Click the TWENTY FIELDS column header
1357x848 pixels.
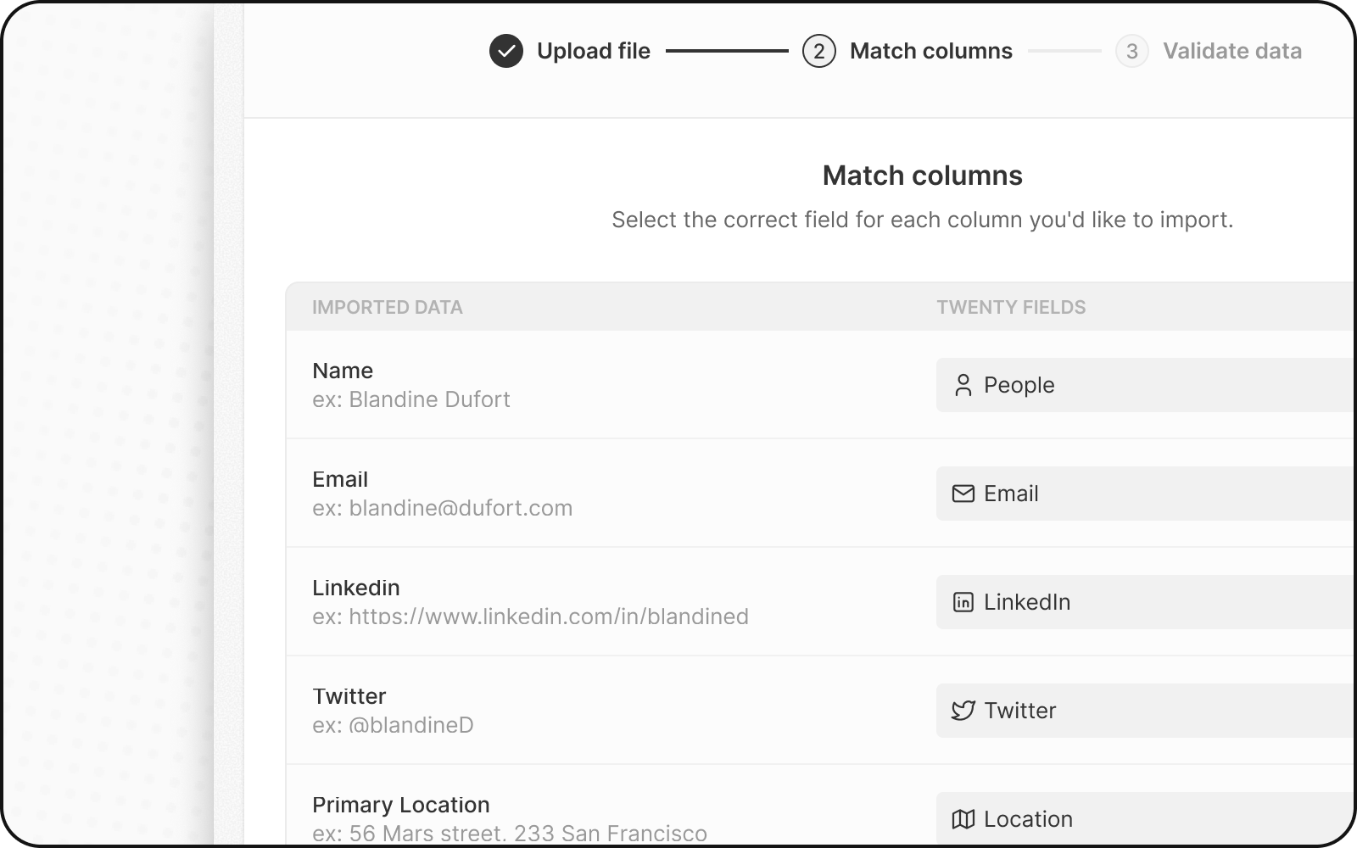tap(1011, 307)
